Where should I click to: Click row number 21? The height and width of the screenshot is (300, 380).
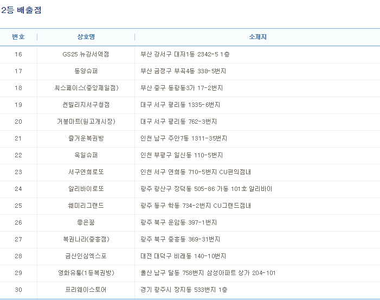[x=18, y=138]
